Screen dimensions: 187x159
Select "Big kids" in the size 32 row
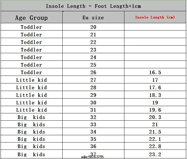pos(31,117)
